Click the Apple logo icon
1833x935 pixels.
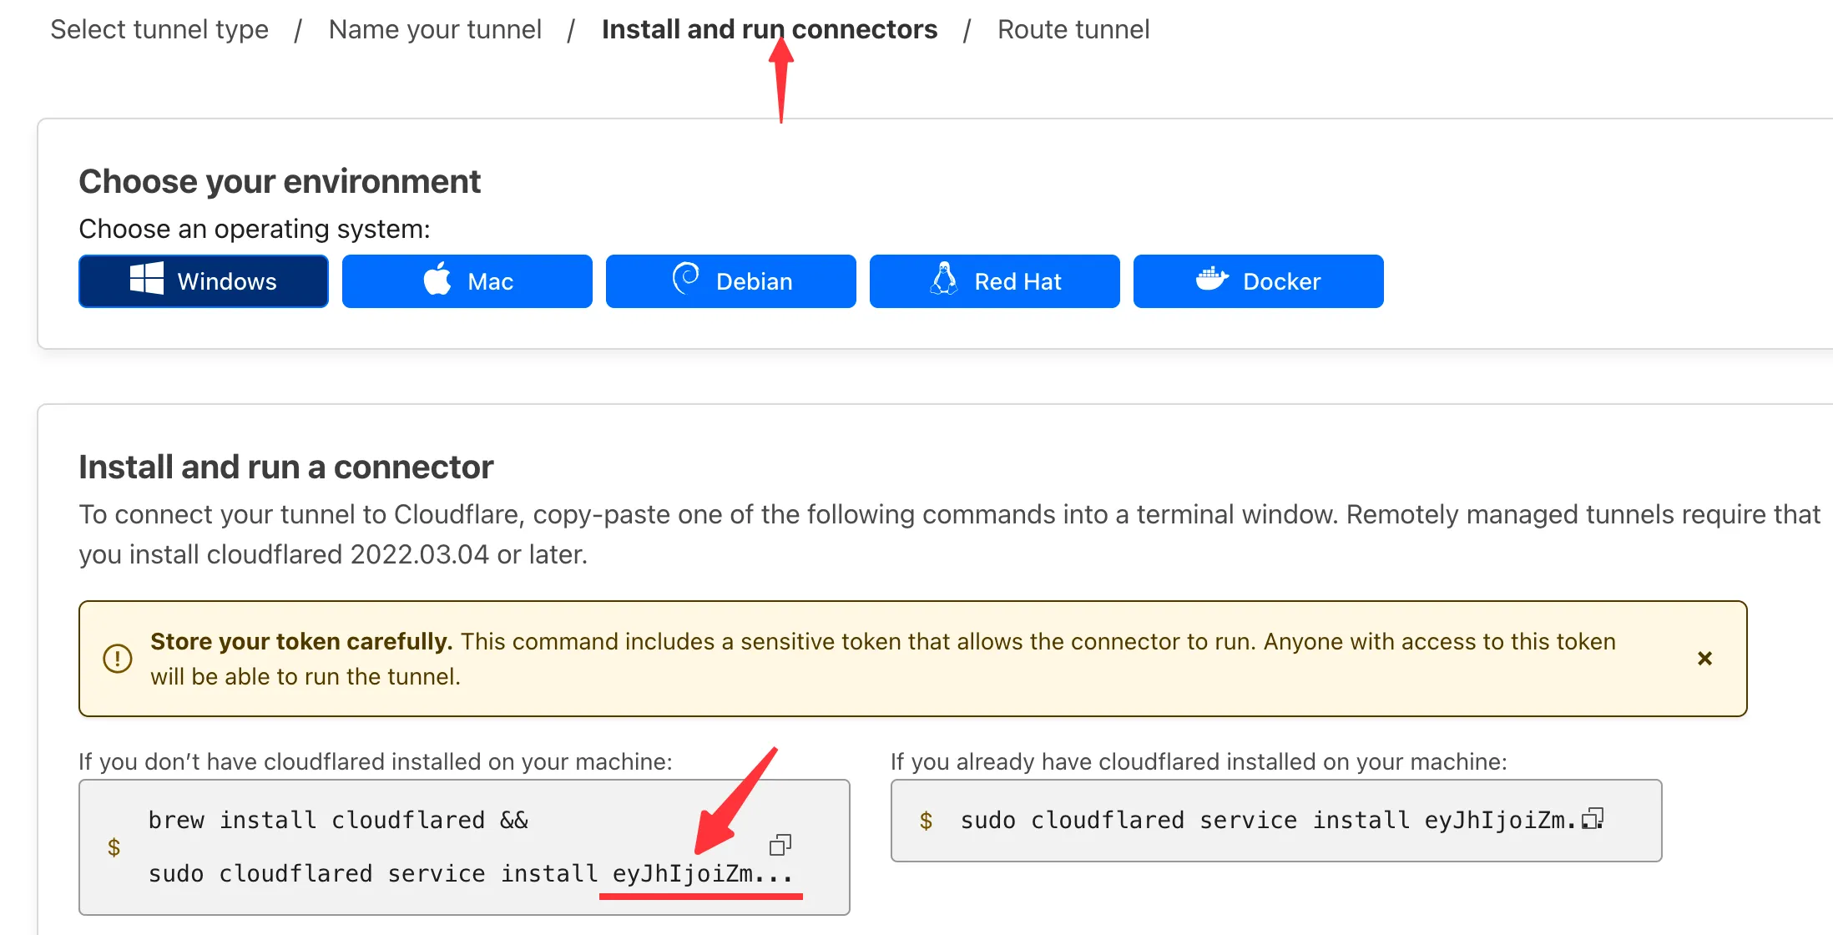[437, 279]
